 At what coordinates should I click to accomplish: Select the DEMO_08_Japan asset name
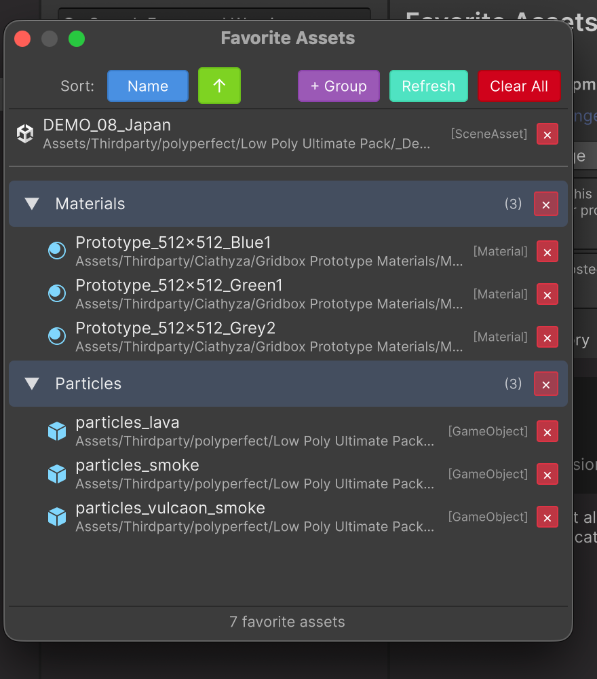pyautogui.click(x=107, y=125)
